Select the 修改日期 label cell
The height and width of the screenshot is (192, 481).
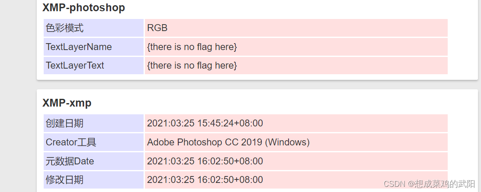tap(93, 180)
